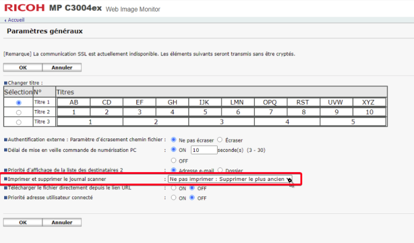The height and width of the screenshot is (243, 414).
Task: Choose the 'Écraser' radio option
Action: (220, 140)
